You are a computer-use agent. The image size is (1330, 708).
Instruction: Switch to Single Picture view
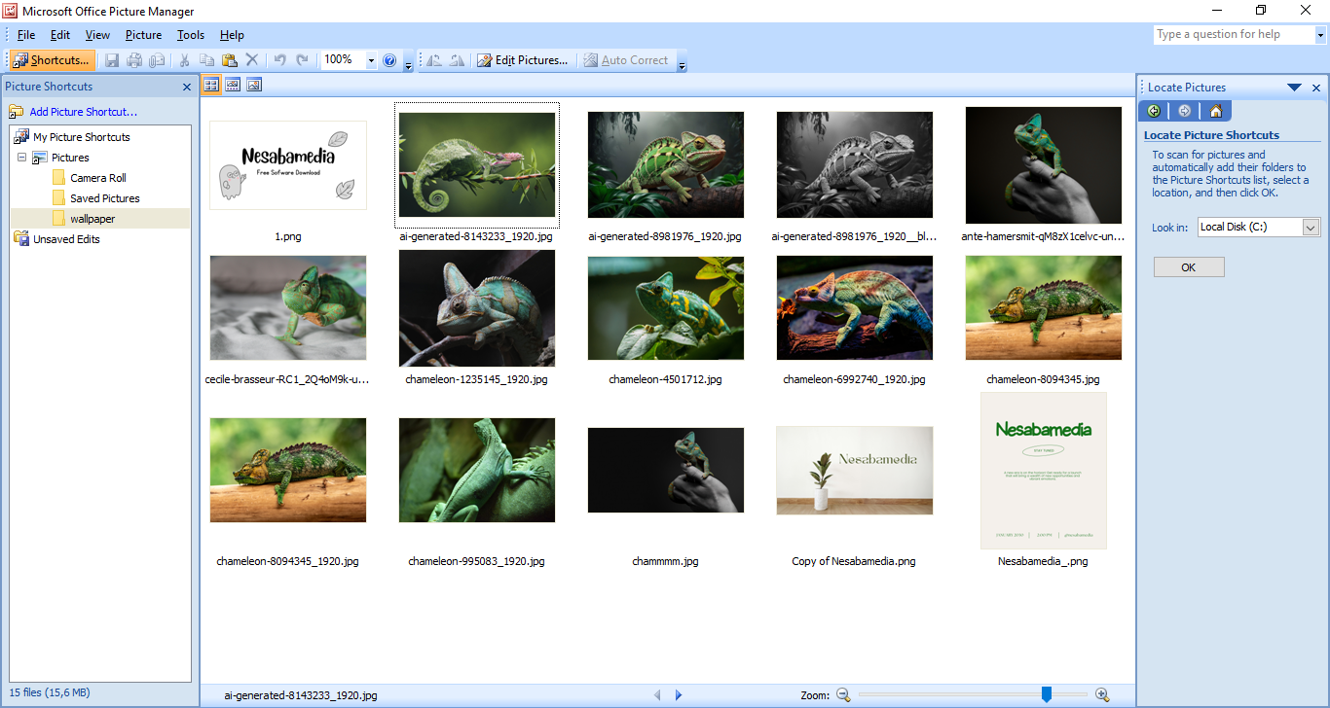tap(254, 86)
